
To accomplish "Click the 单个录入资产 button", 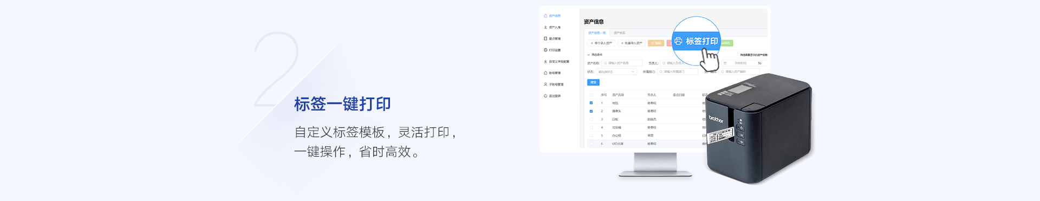I will coord(601,43).
